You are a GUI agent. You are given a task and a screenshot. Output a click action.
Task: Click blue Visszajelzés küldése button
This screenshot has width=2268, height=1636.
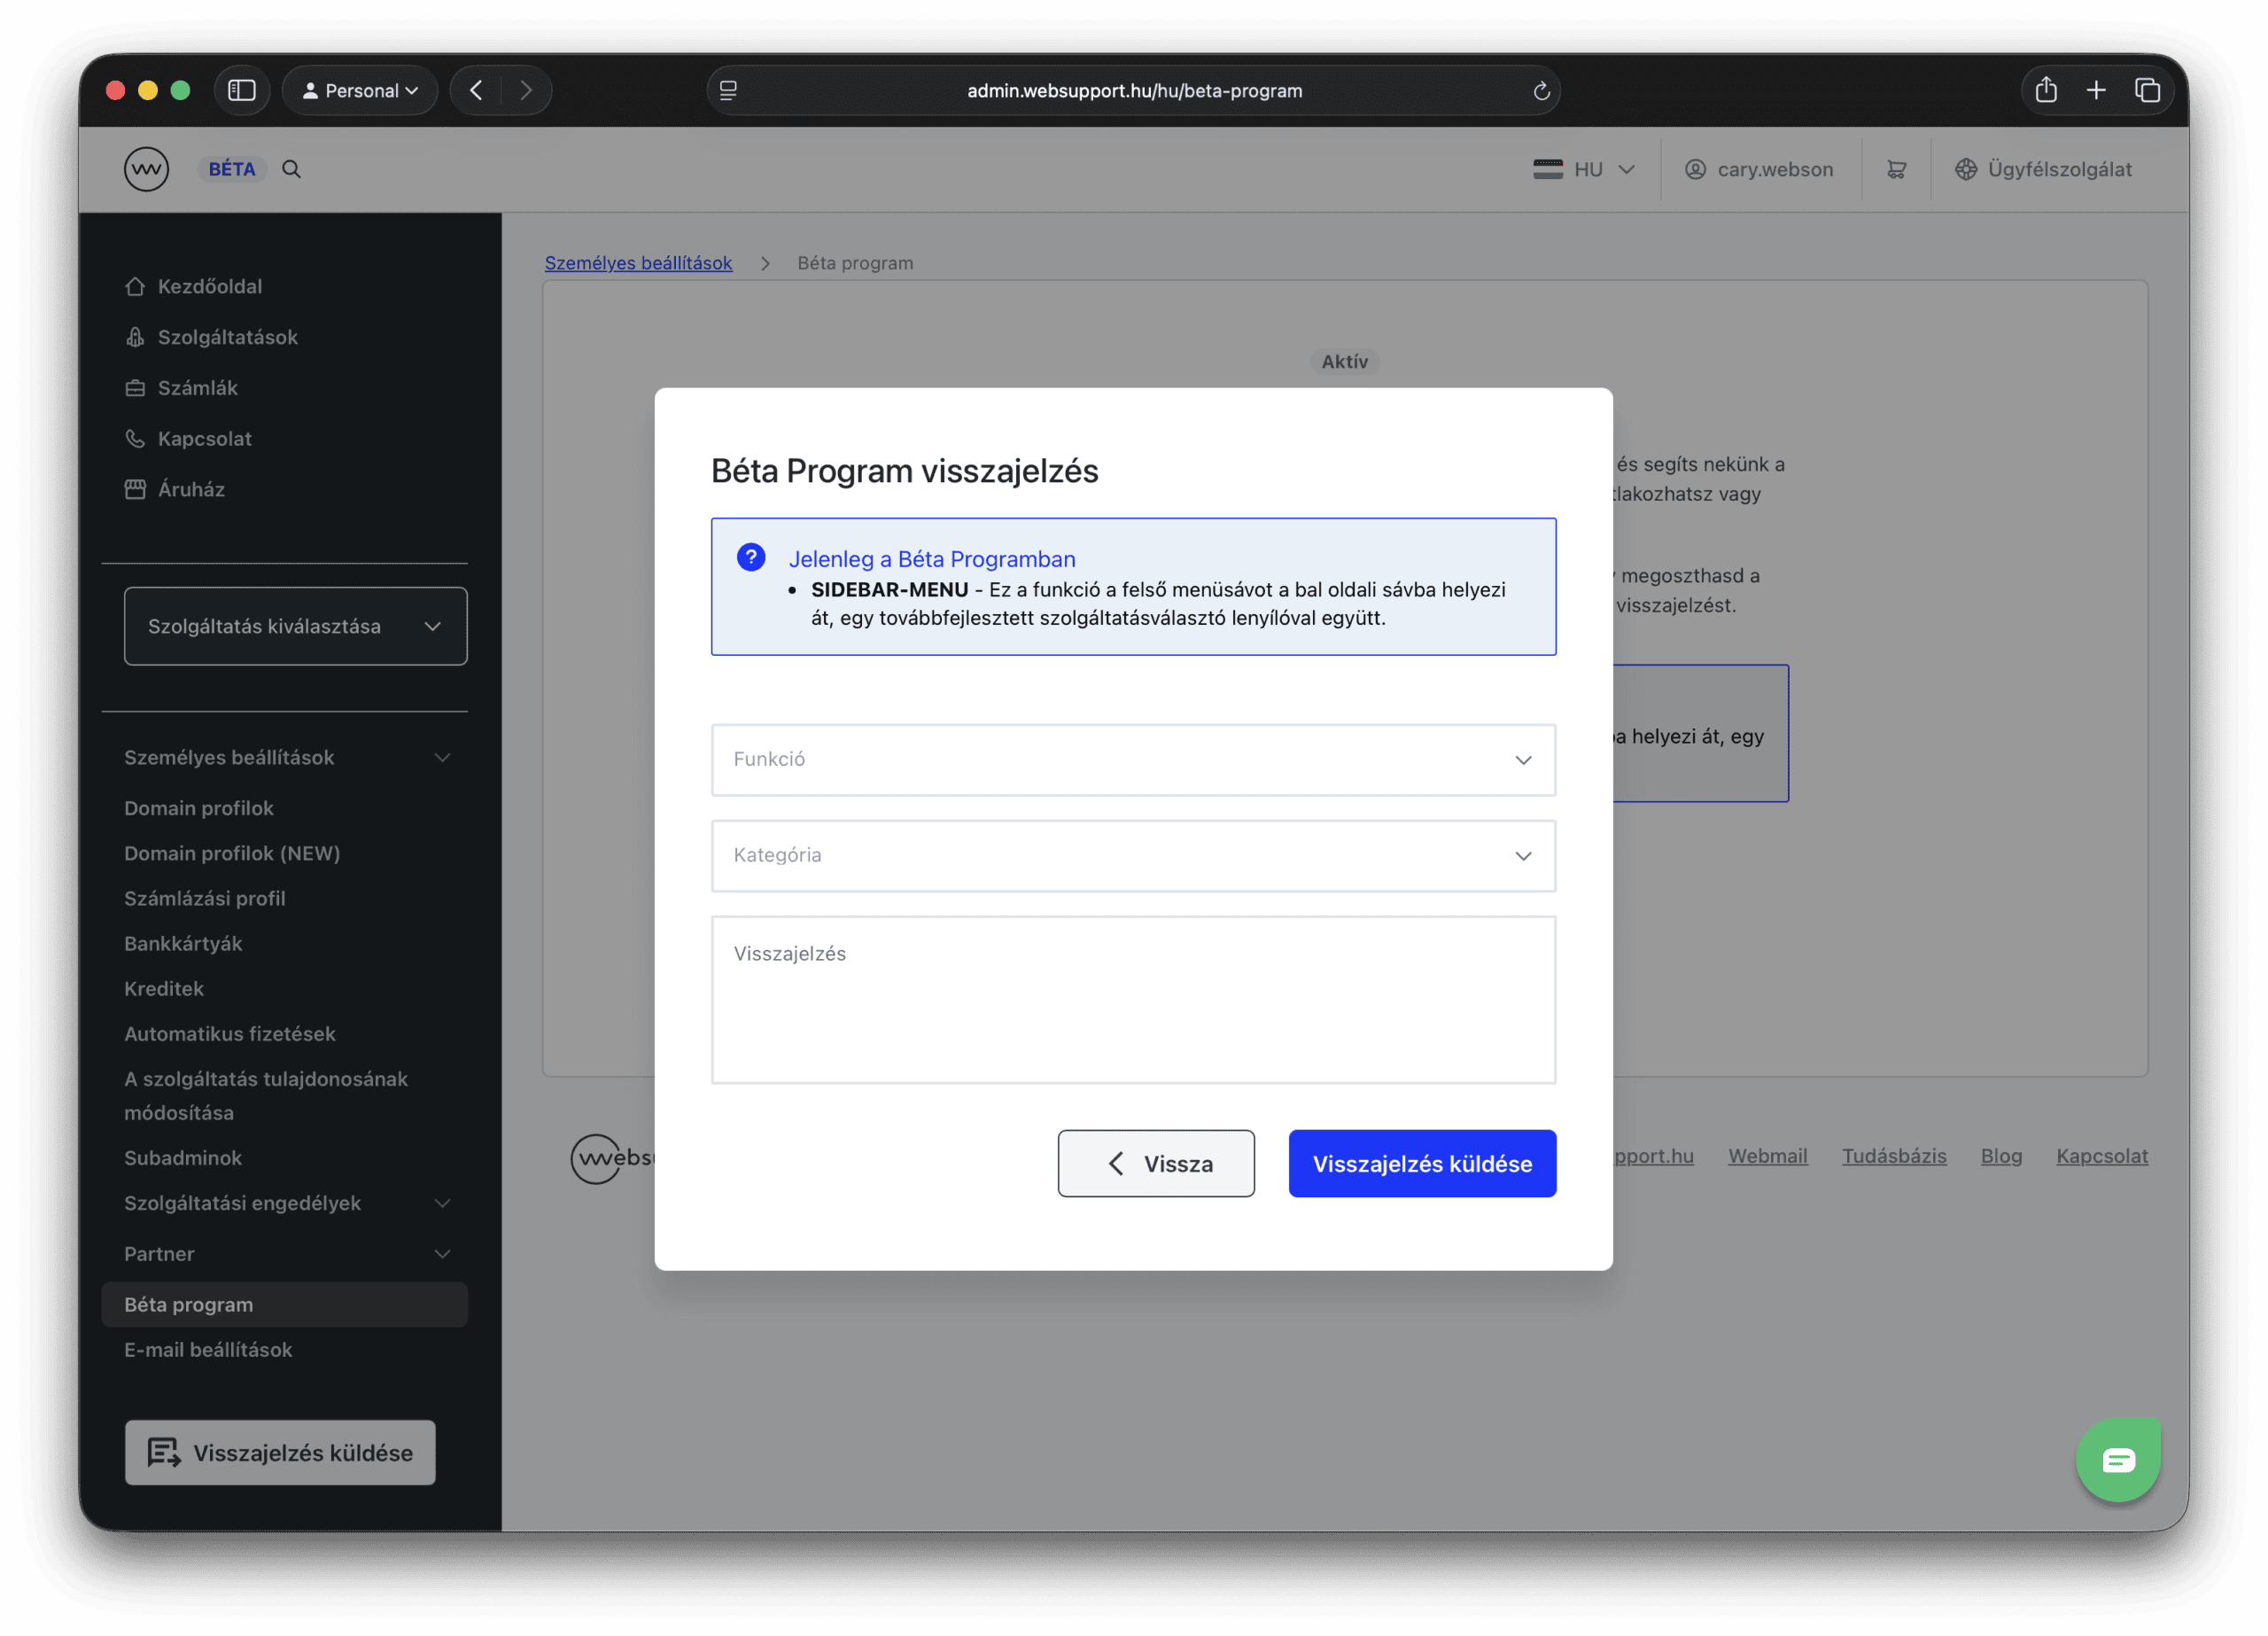(1421, 1164)
